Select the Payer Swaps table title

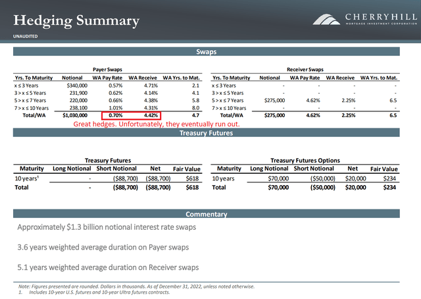click(107, 69)
